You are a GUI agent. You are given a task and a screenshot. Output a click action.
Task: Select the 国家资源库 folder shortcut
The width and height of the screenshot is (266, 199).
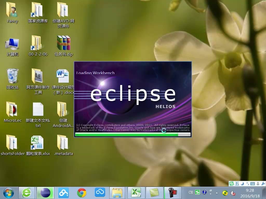(38, 13)
